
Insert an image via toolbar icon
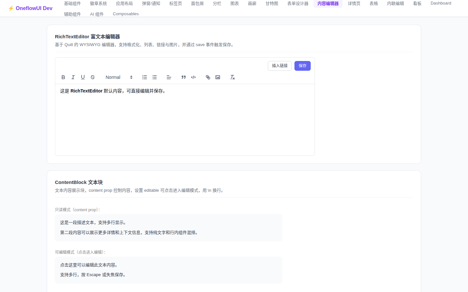coord(218,77)
